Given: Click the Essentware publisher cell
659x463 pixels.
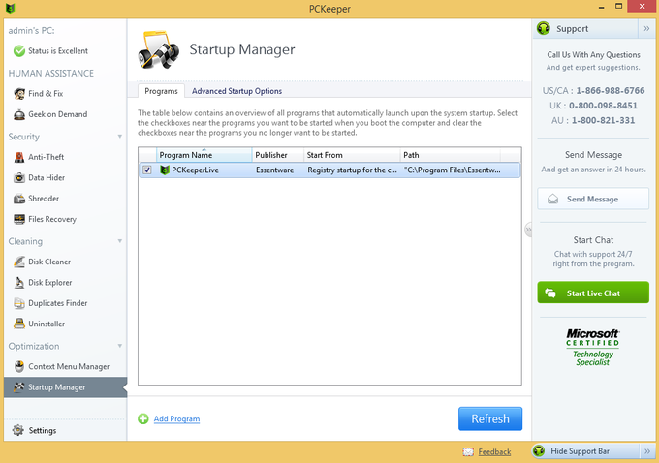Looking at the screenshot, I should [x=275, y=170].
